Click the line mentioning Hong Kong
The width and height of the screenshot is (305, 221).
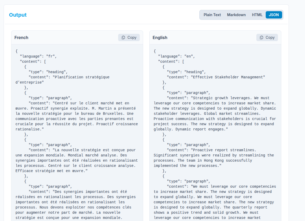pyautogui.click(x=203, y=161)
